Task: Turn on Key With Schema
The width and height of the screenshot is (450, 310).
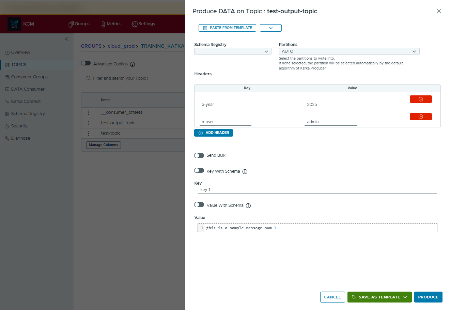Action: (x=199, y=171)
